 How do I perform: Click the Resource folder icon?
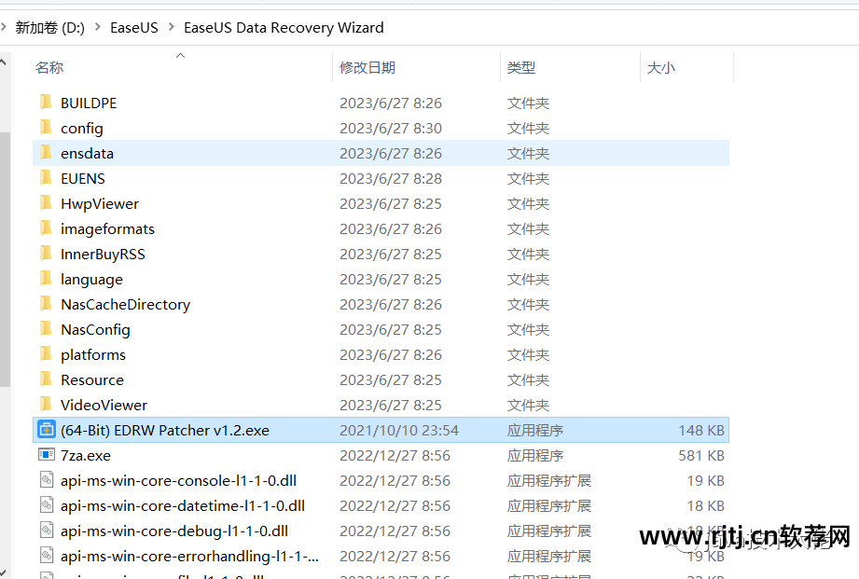click(46, 379)
